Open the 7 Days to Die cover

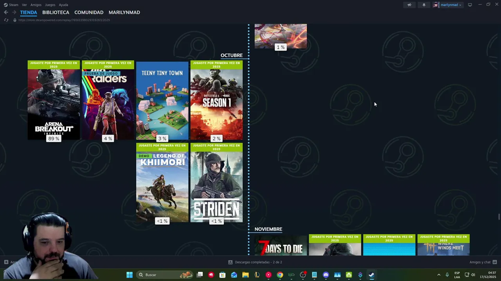pos(281,245)
